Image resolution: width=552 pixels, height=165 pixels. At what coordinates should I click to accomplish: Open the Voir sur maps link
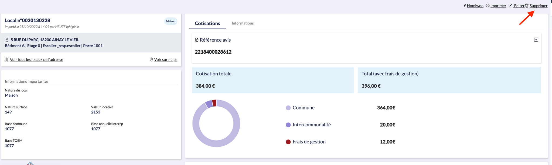pyautogui.click(x=166, y=60)
